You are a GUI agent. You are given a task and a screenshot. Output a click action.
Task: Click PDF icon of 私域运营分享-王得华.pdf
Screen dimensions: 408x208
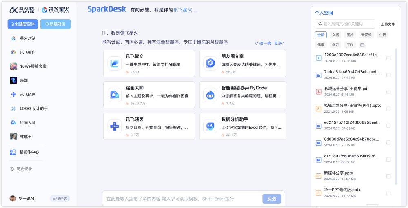(x=319, y=91)
